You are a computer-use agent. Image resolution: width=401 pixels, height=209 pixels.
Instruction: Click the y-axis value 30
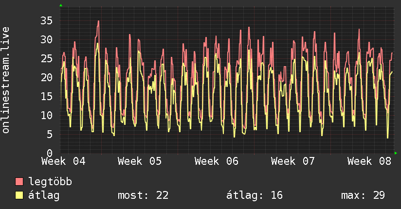pyautogui.click(x=47, y=39)
